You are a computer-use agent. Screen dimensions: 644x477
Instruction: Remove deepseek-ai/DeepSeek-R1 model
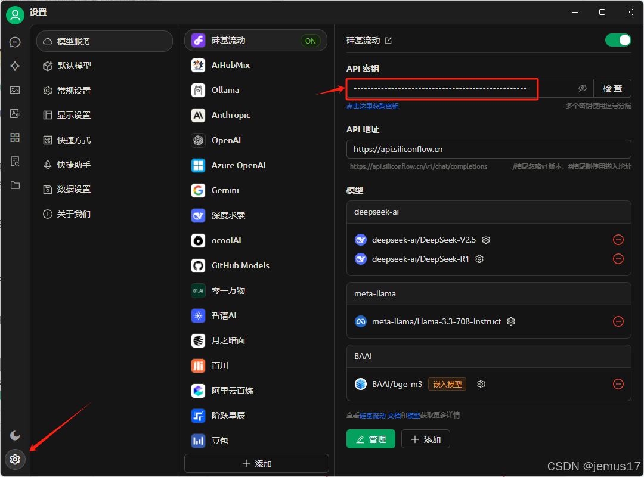click(618, 259)
